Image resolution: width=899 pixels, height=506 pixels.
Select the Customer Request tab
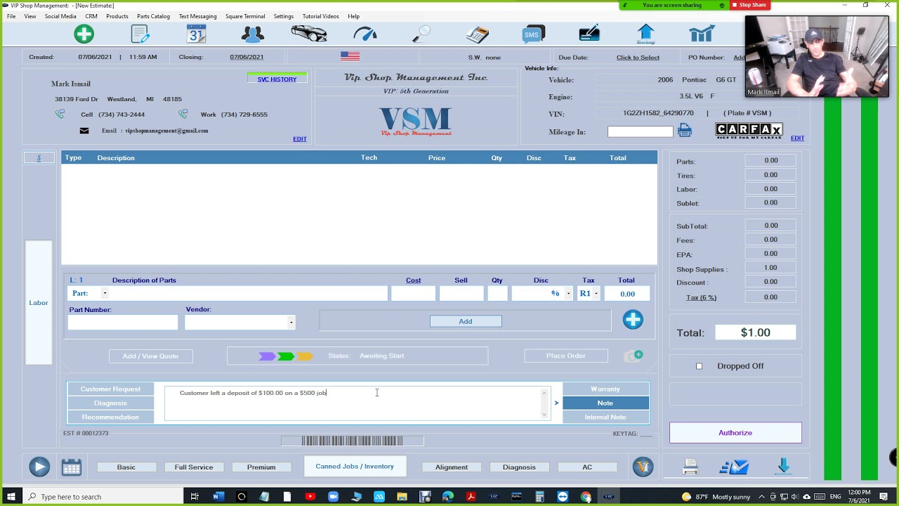point(110,389)
